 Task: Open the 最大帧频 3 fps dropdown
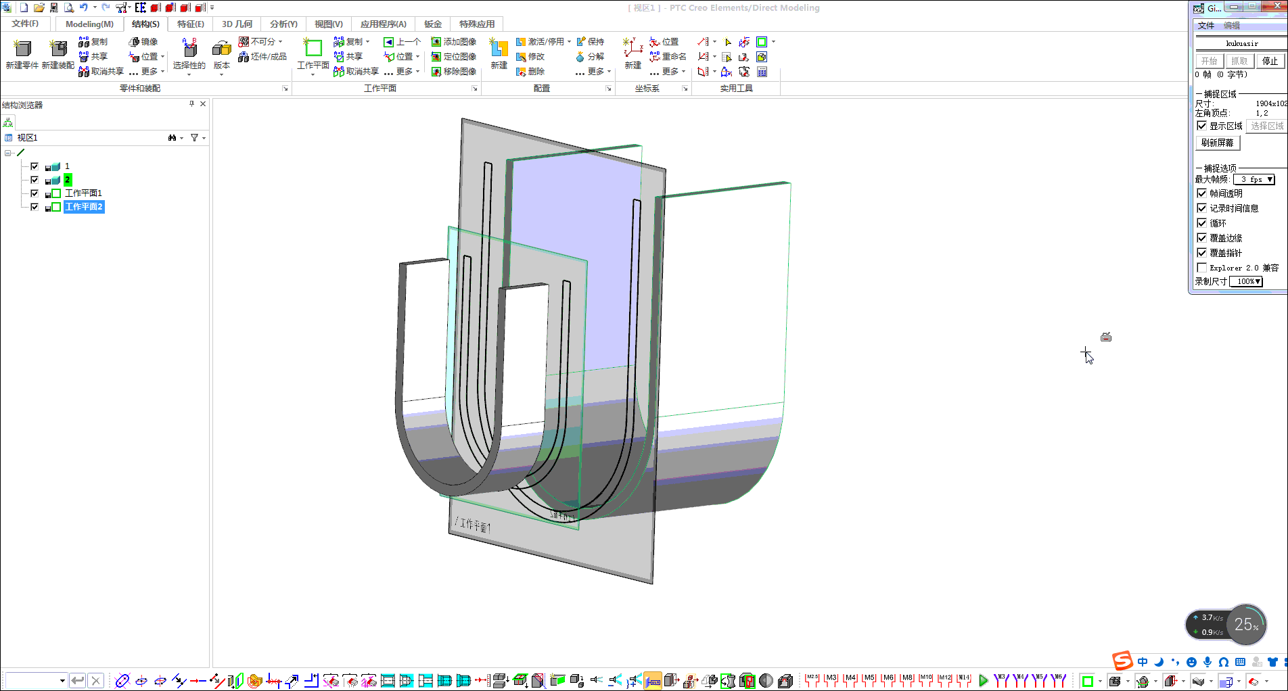tap(1254, 179)
